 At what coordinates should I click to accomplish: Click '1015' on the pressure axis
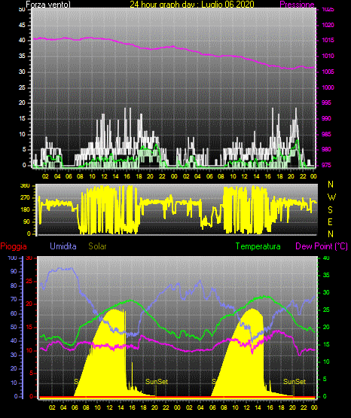coord(328,40)
